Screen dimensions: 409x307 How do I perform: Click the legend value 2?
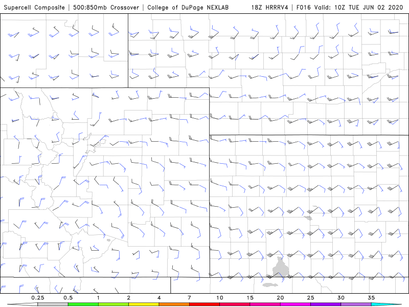[x=129, y=298]
